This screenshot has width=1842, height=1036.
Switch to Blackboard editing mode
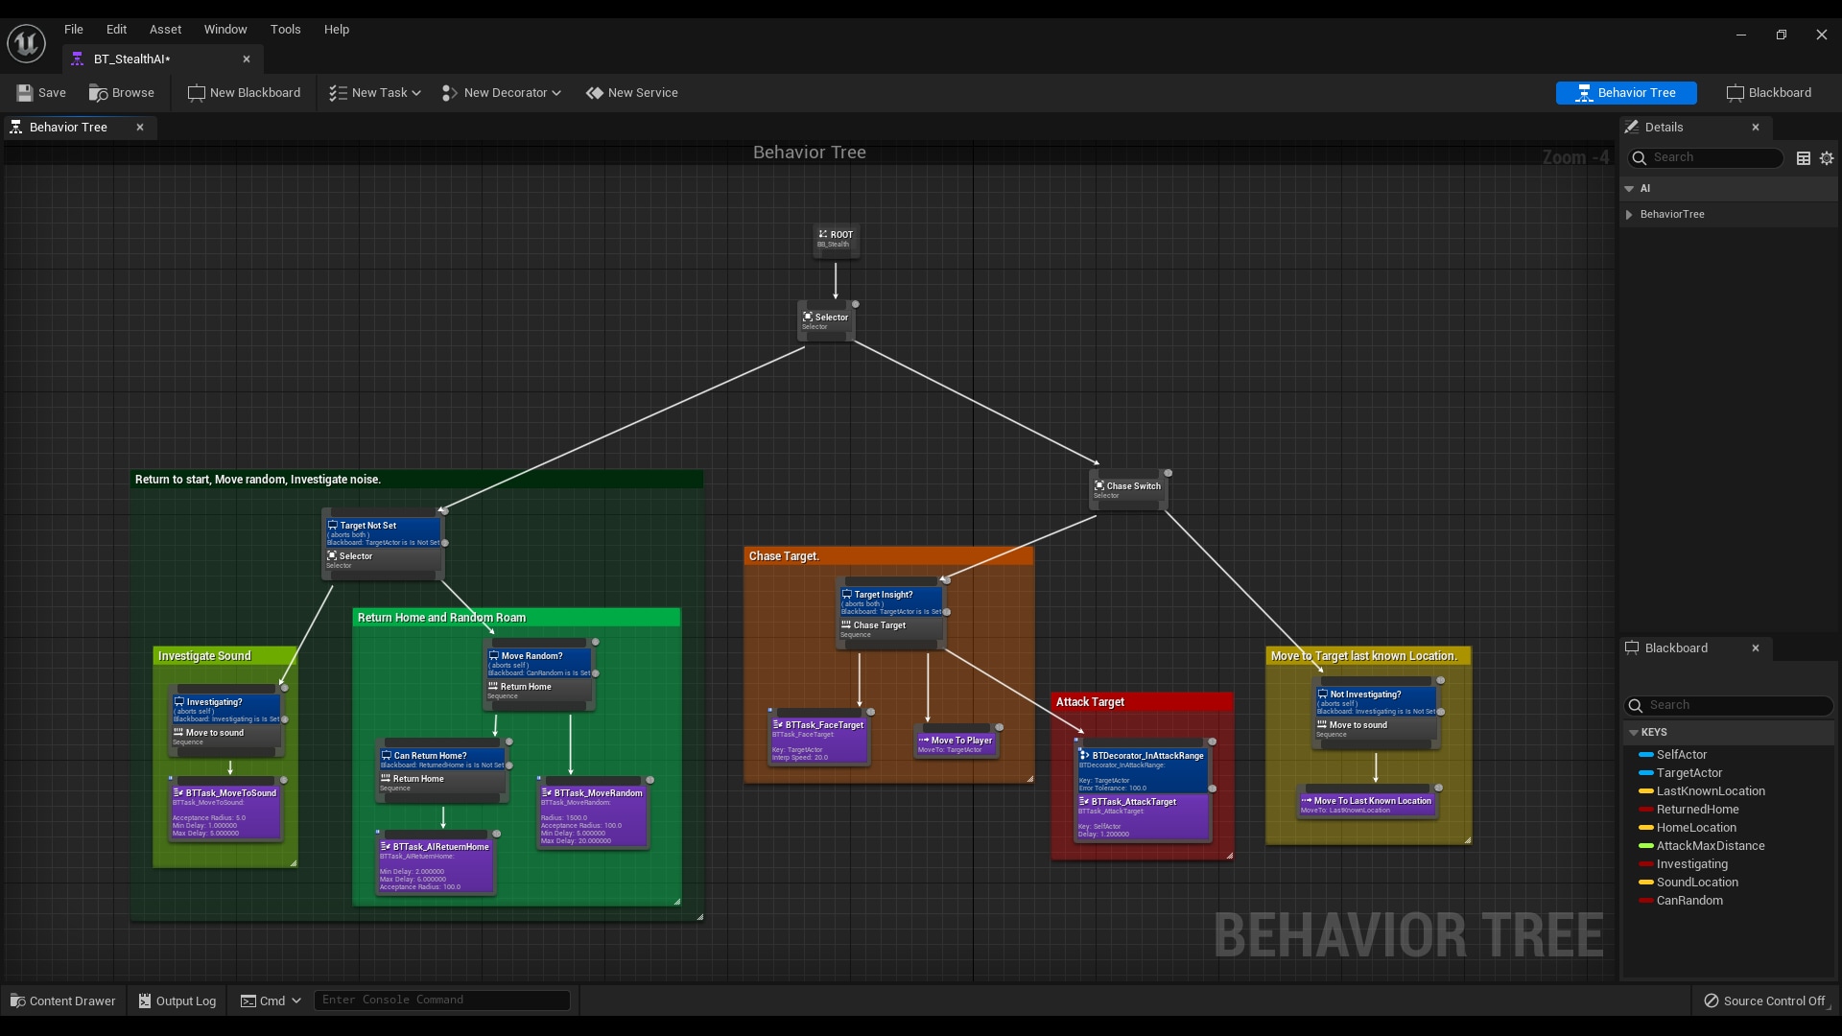[1769, 92]
